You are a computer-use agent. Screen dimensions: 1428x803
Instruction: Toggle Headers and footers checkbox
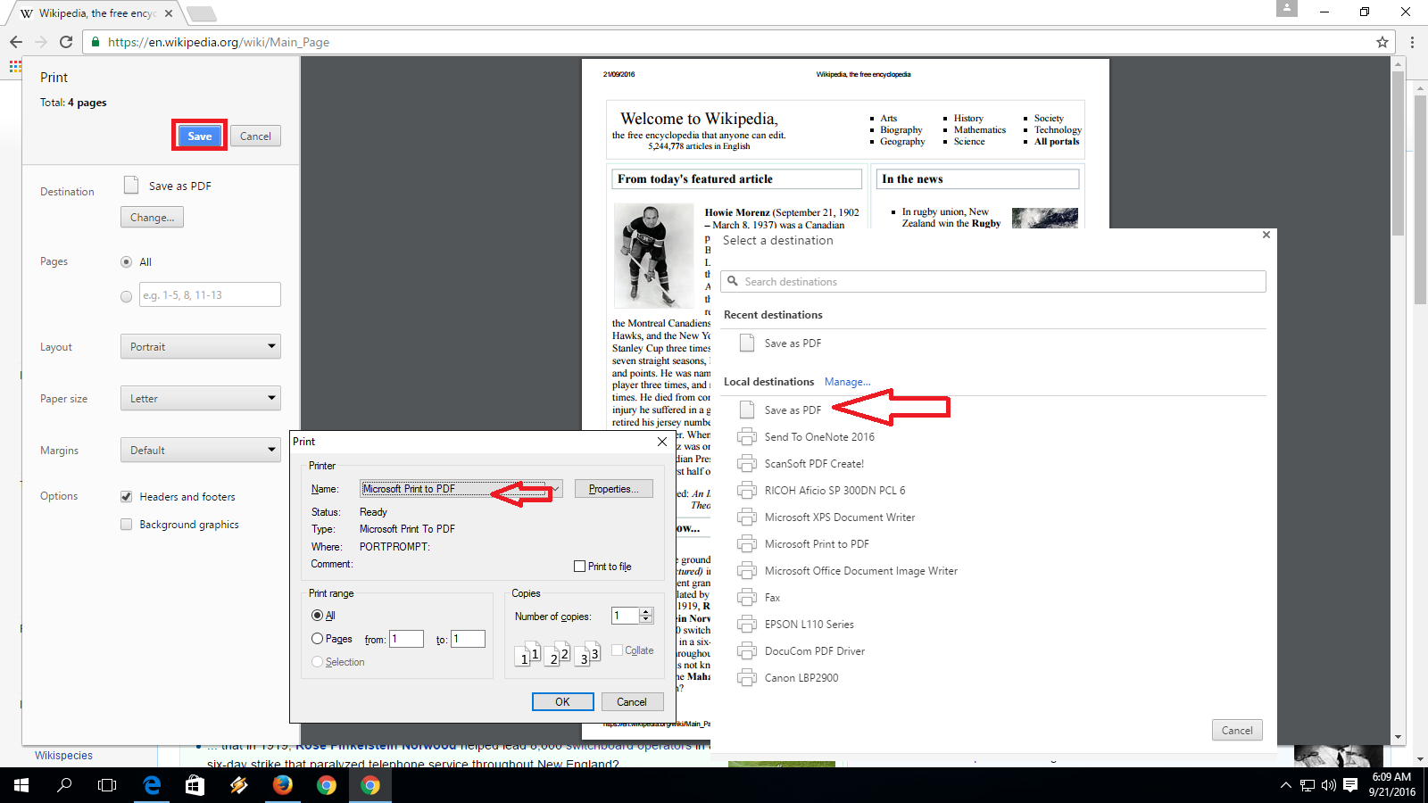click(x=126, y=497)
